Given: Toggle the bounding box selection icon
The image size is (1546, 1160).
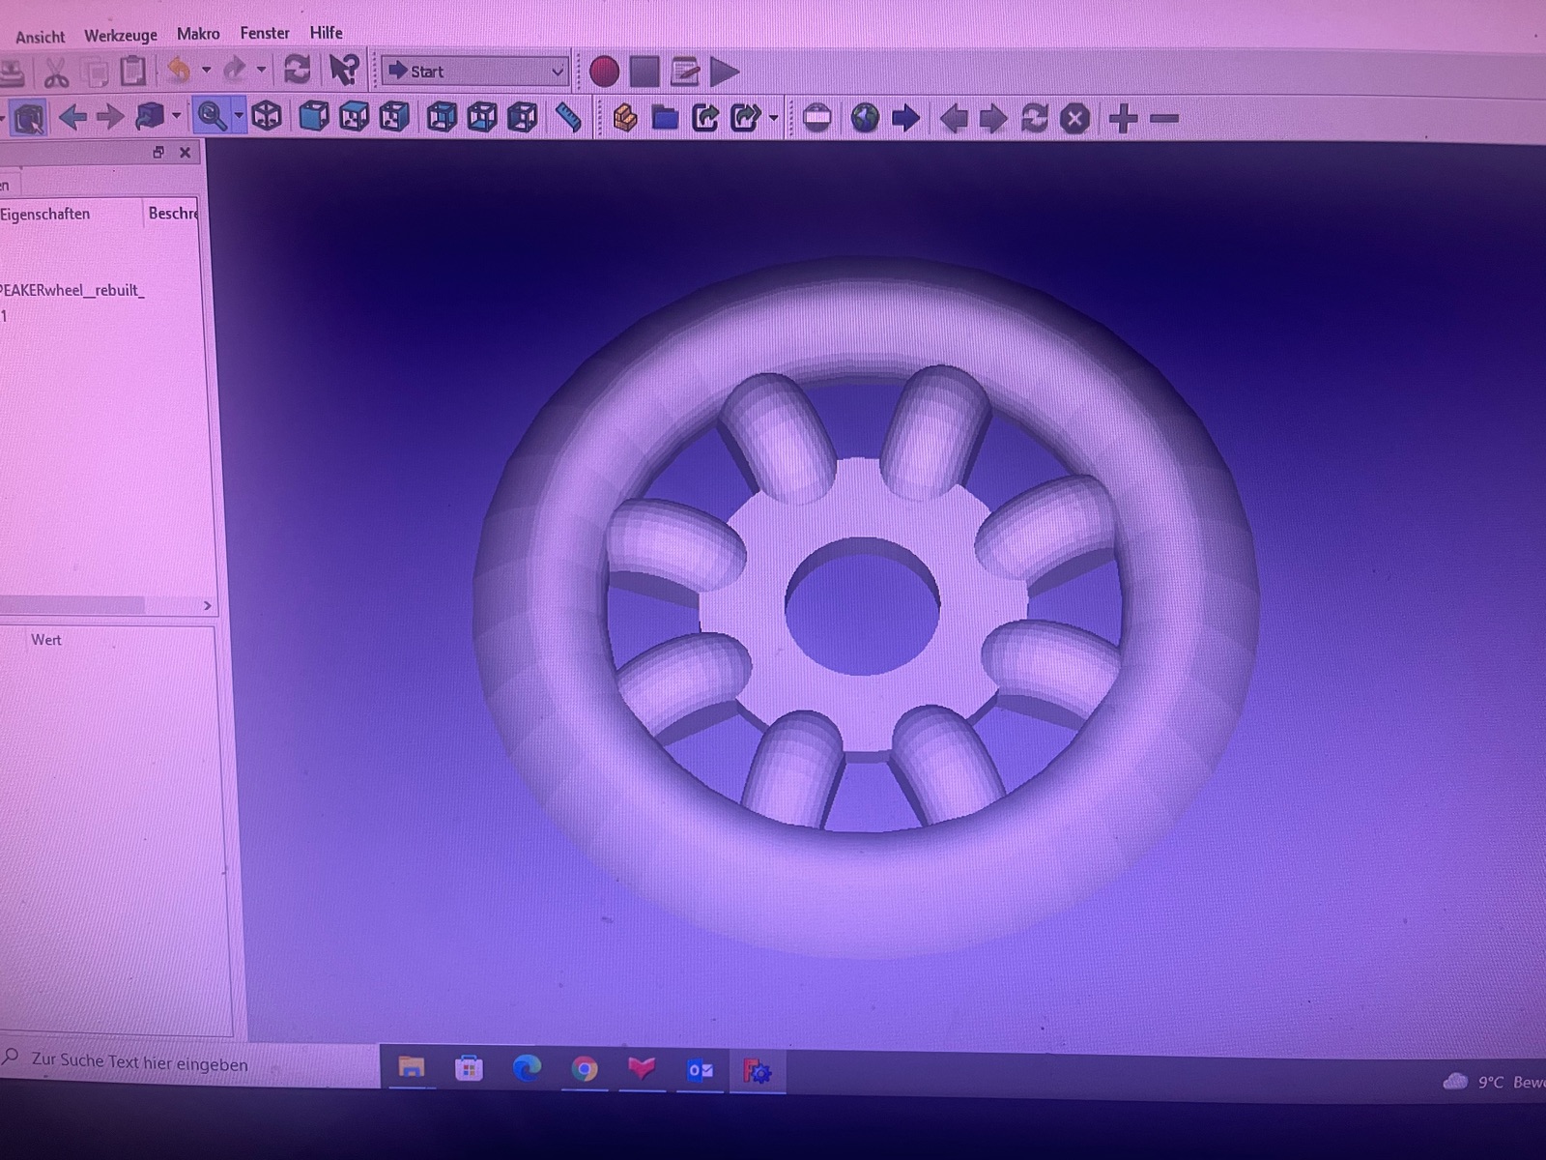Looking at the screenshot, I should pos(29,119).
